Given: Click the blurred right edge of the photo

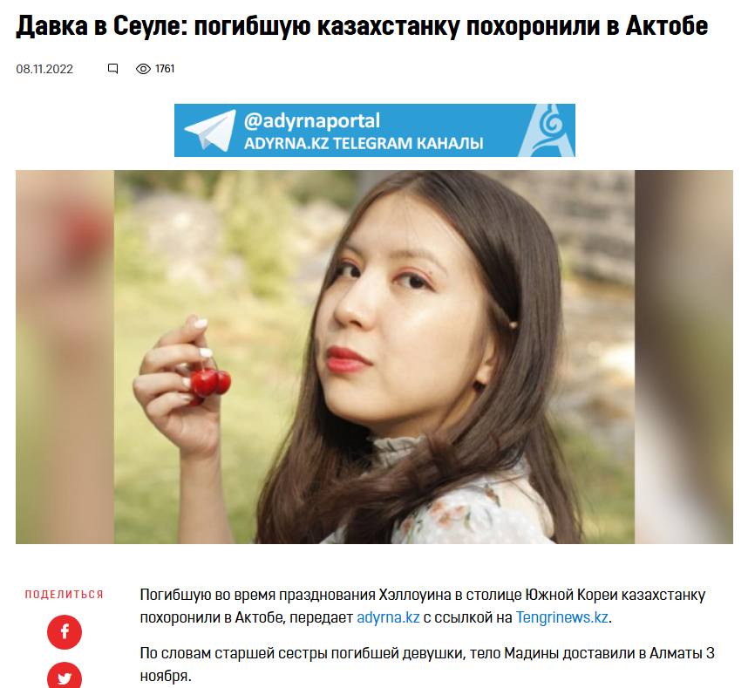Looking at the screenshot, I should (684, 357).
